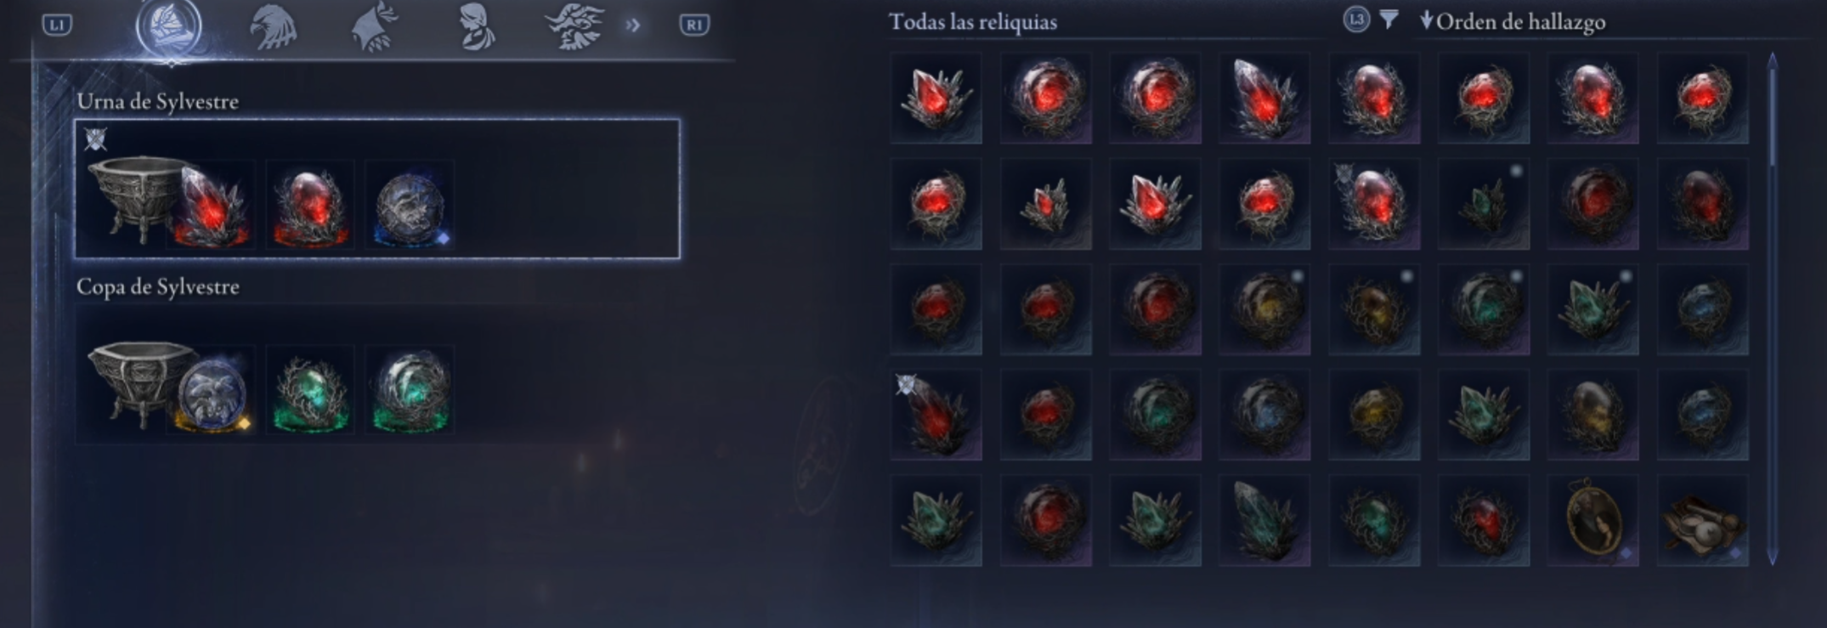Pick the portrait medallion relic in bottom row
The image size is (1827, 628).
click(x=1593, y=520)
